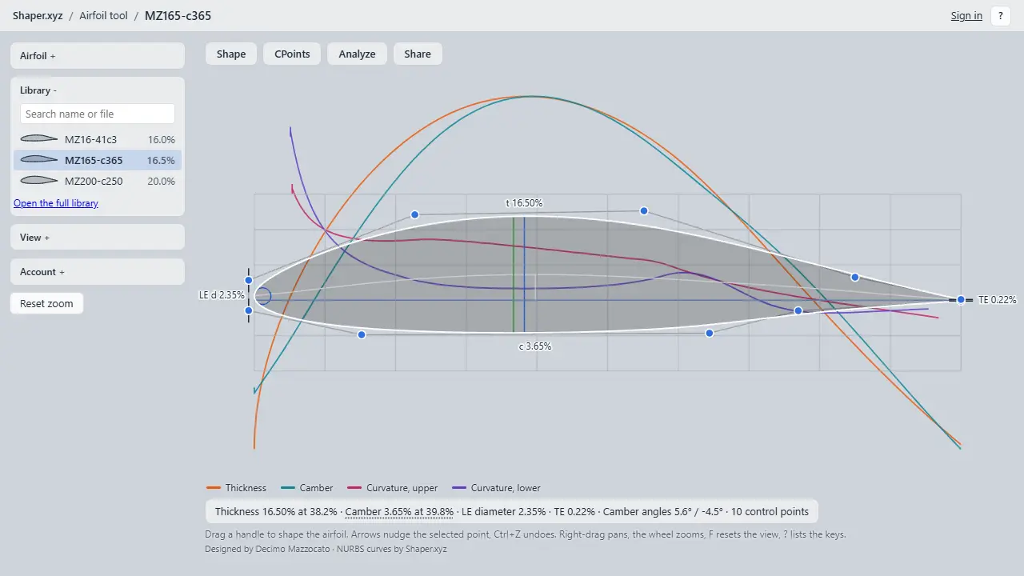The height and width of the screenshot is (576, 1024).
Task: Expand the View panel
Action: click(98, 237)
